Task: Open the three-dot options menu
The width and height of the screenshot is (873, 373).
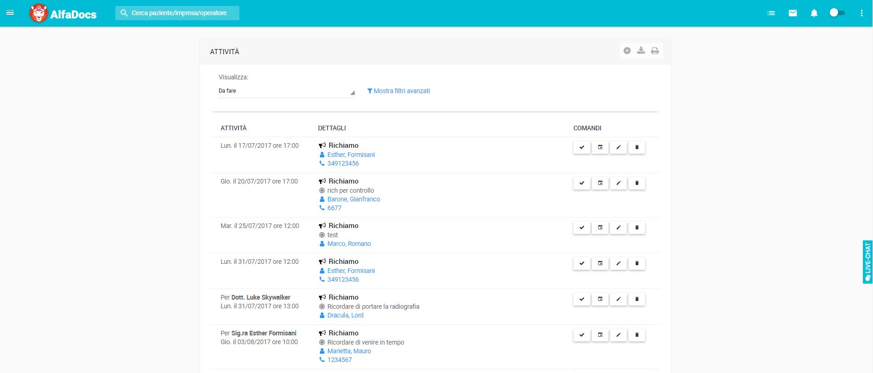Action: pyautogui.click(x=862, y=13)
